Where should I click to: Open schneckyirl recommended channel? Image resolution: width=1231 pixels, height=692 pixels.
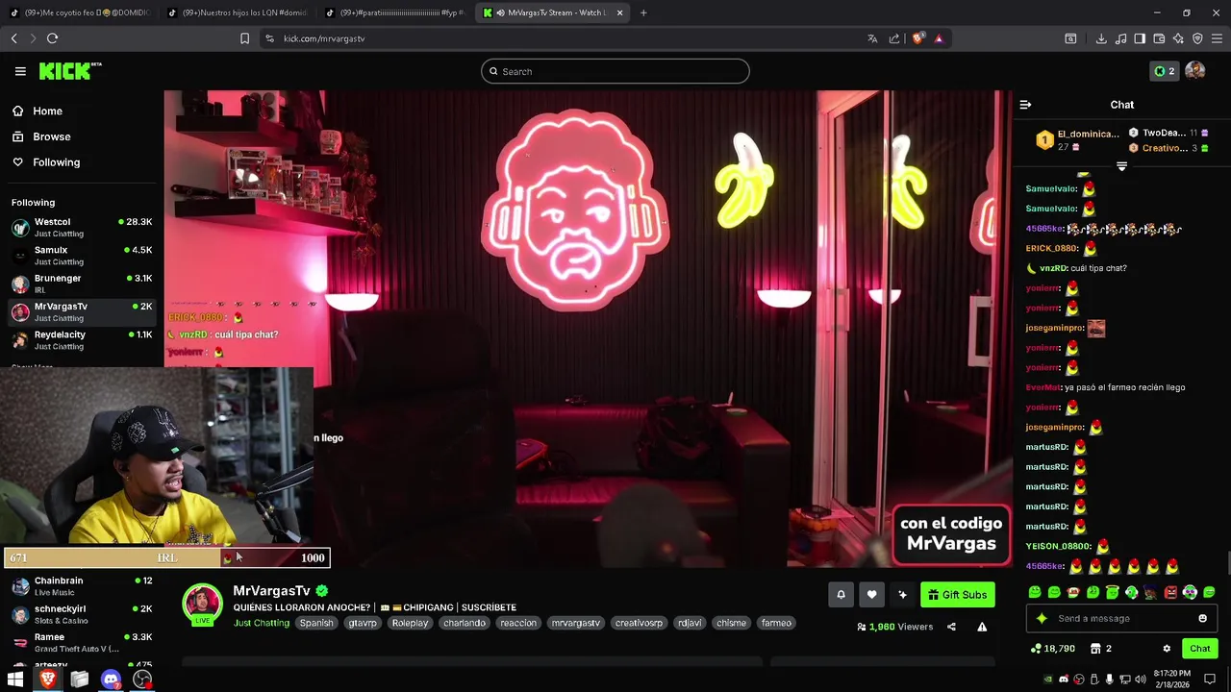pyautogui.click(x=82, y=614)
